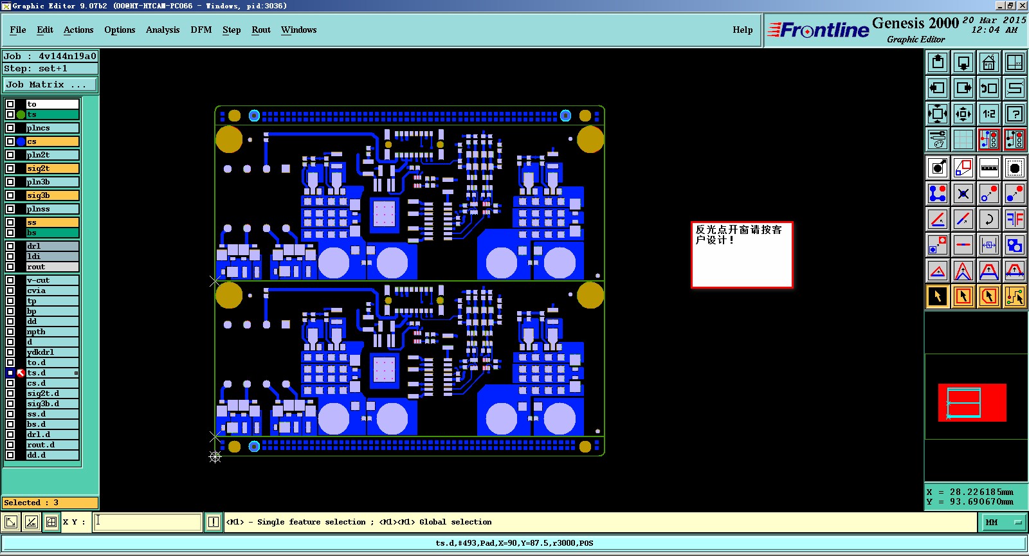Toggle checkbox for layer drl

pyautogui.click(x=10, y=246)
